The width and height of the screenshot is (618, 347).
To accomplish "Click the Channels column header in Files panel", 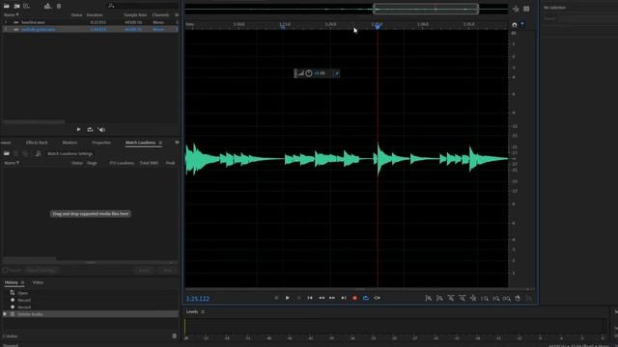I will 160,14.
